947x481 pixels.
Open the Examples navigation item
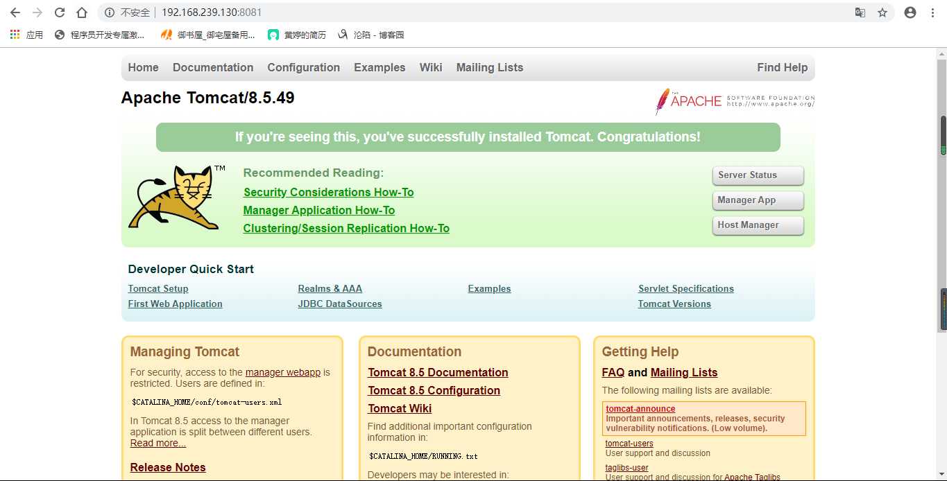(x=379, y=67)
